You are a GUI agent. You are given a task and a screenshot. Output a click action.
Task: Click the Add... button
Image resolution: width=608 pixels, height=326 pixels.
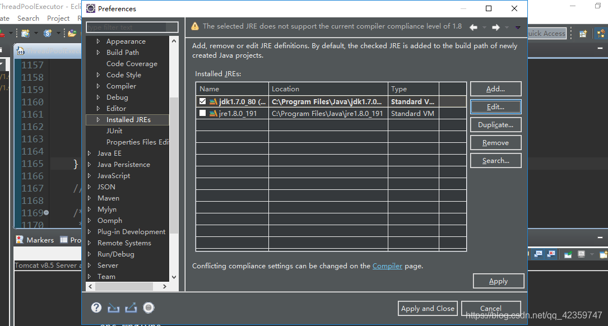point(495,89)
